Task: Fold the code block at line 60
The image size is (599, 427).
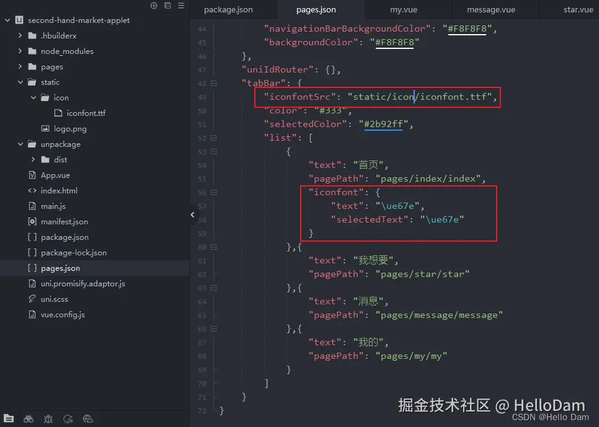Action: (213, 247)
